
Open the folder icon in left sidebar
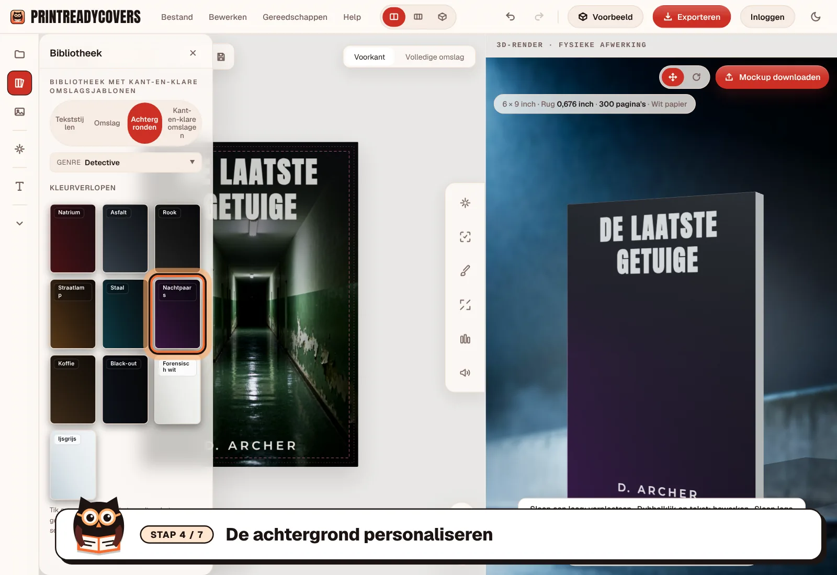pyautogui.click(x=19, y=54)
